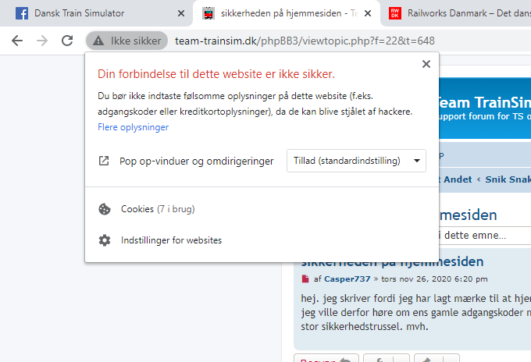
Task: Click the red post icon beside Casper737
Action: (305, 279)
